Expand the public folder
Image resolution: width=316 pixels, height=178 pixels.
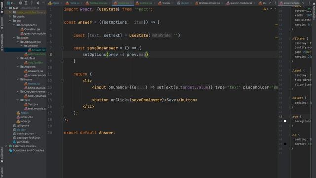coord(10,16)
